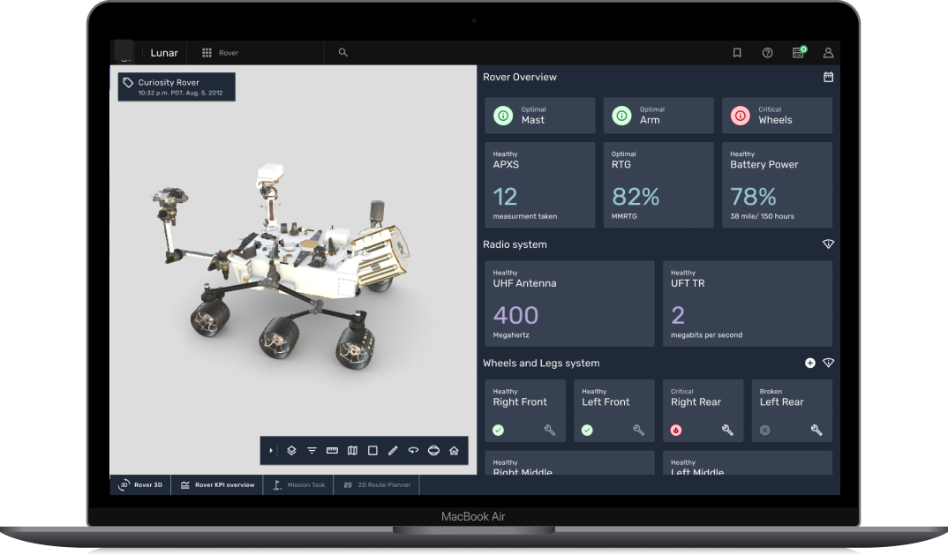The width and height of the screenshot is (948, 555).
Task: Open the bookmark icon in top bar
Action: 737,53
